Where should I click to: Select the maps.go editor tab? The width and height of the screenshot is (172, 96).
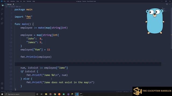tap(9, 4)
